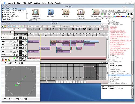This screenshot has width=135, height=104.
Task: Click the green play in Indexical Inscriptor
Action: tap(103, 14)
